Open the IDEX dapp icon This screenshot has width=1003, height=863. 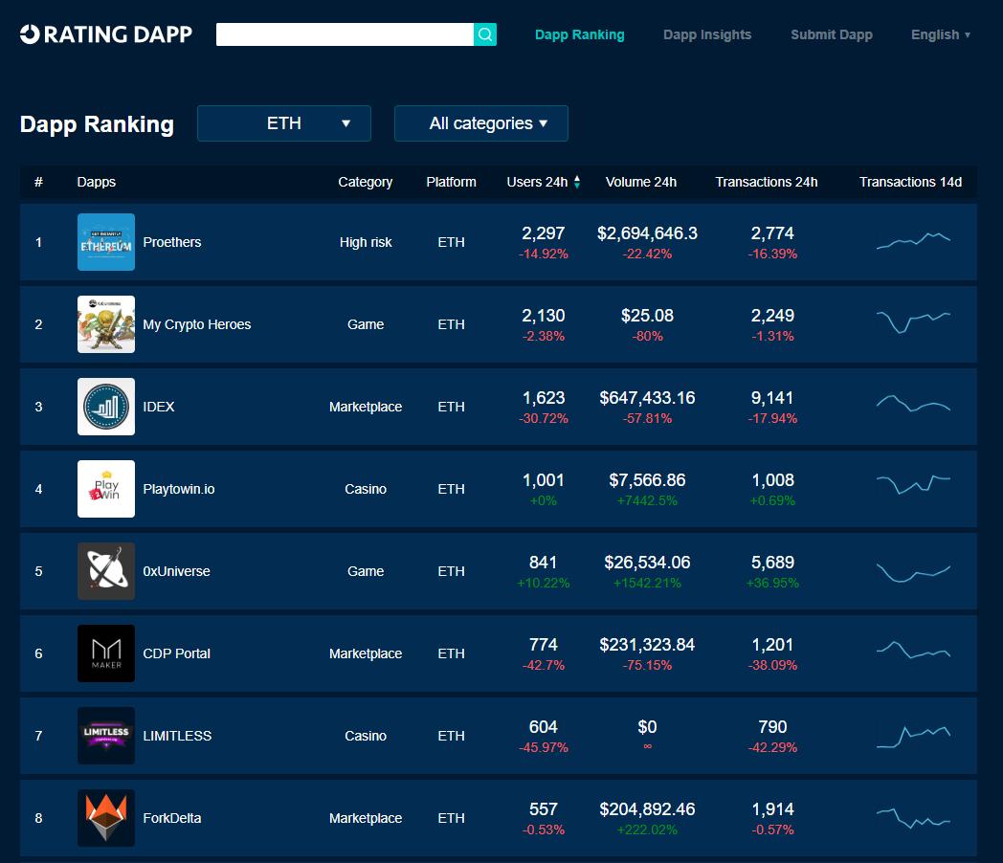106,407
